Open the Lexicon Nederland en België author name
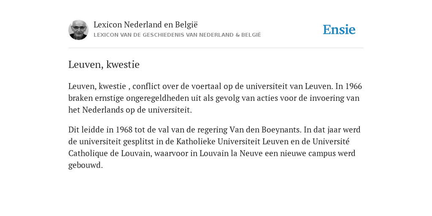The image size is (432, 216). (146, 24)
